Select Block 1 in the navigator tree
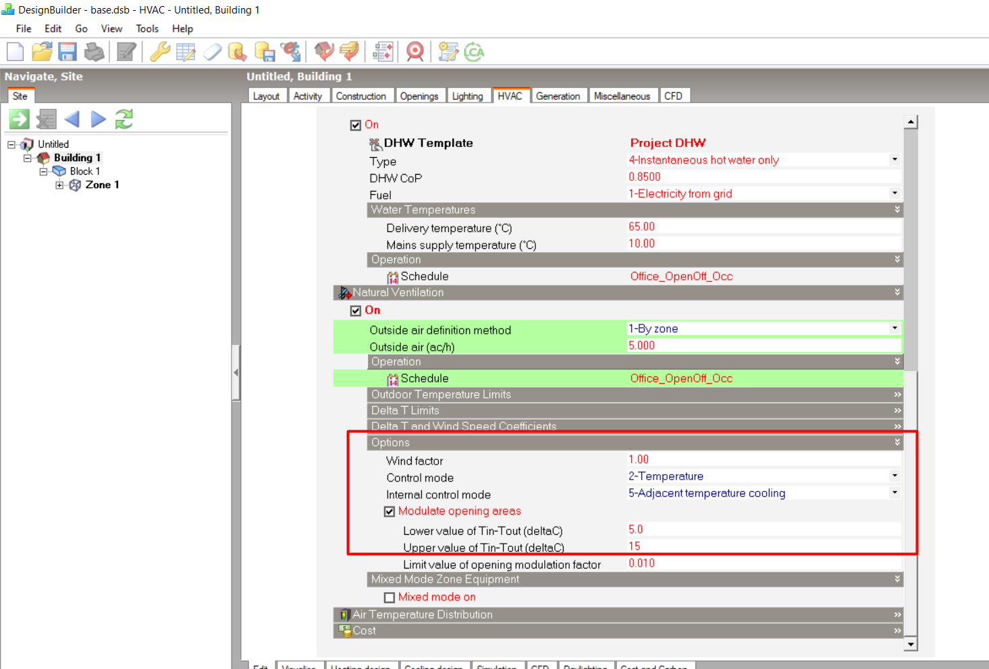The image size is (989, 669). click(84, 171)
